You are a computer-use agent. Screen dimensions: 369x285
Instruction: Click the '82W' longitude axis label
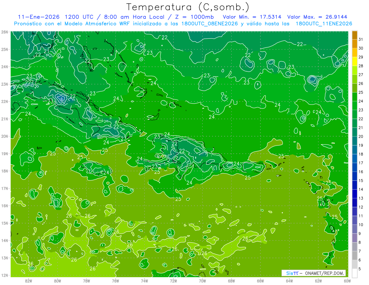[x=29, y=281]
